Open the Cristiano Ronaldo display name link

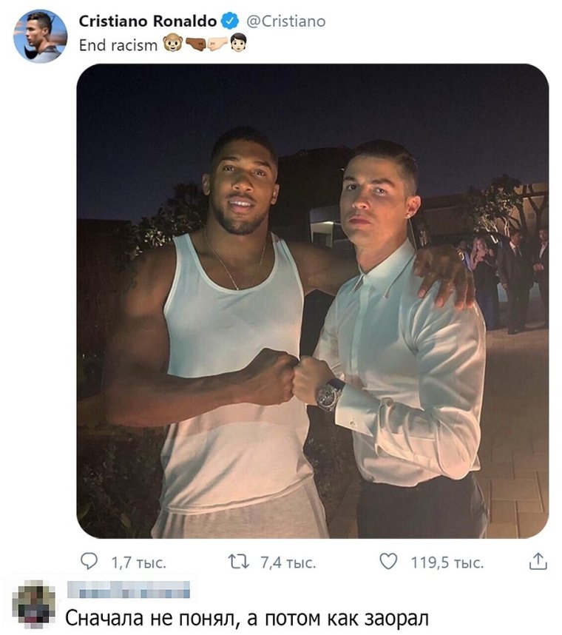point(148,21)
